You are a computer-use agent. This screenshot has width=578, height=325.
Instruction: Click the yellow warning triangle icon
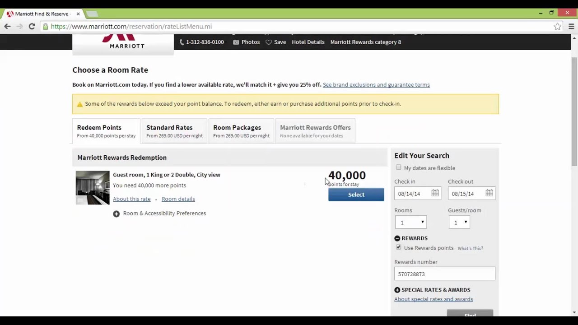[x=80, y=104]
